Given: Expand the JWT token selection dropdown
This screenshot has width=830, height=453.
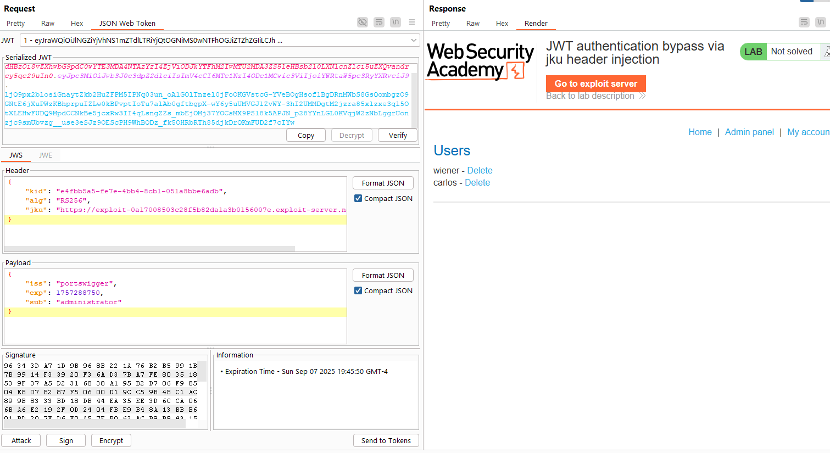Looking at the screenshot, I should [414, 41].
